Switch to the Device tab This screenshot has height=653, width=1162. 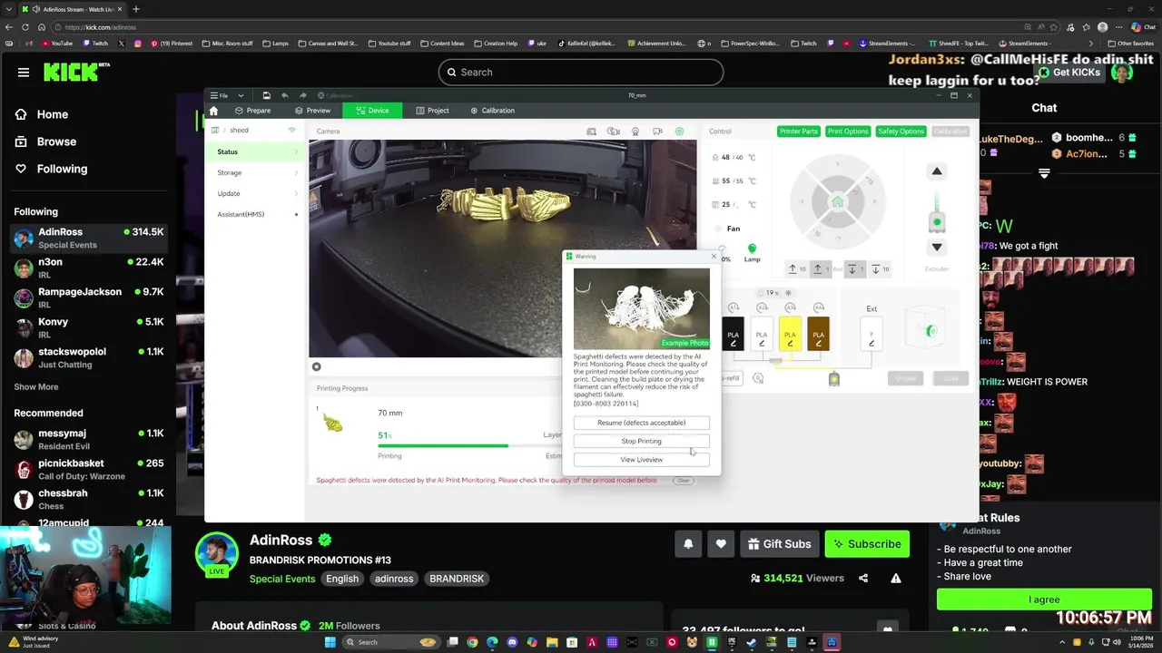tap(372, 111)
